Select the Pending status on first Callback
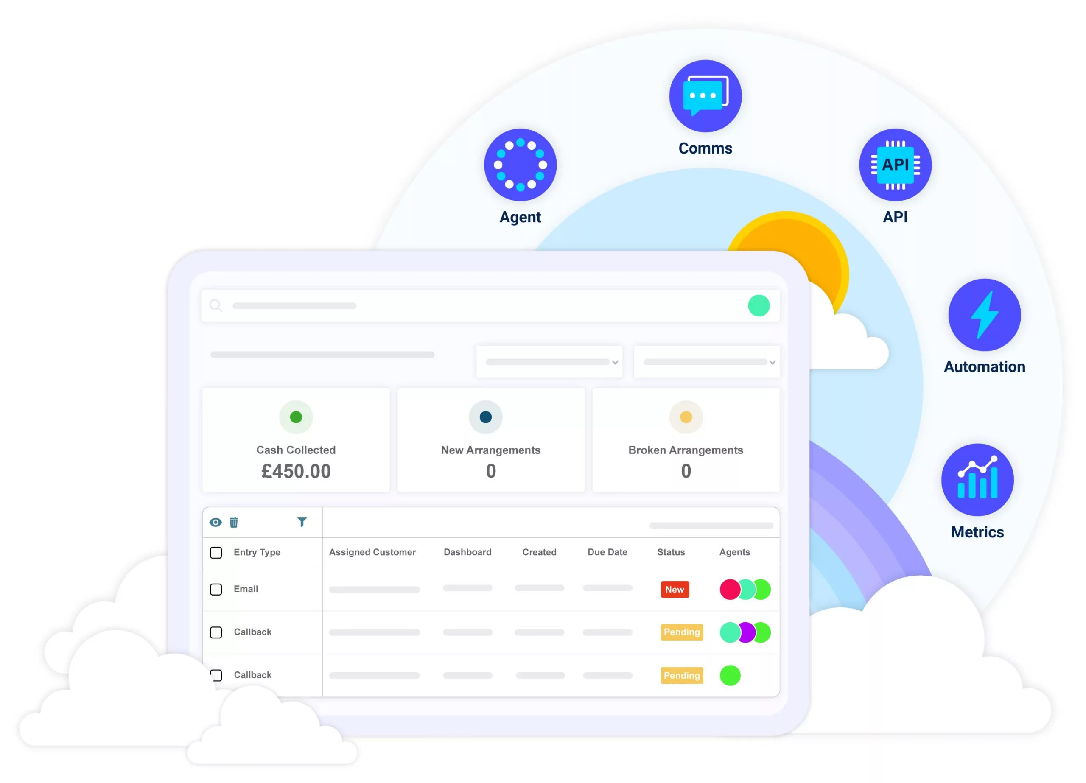This screenshot has width=1086, height=783. tap(681, 633)
